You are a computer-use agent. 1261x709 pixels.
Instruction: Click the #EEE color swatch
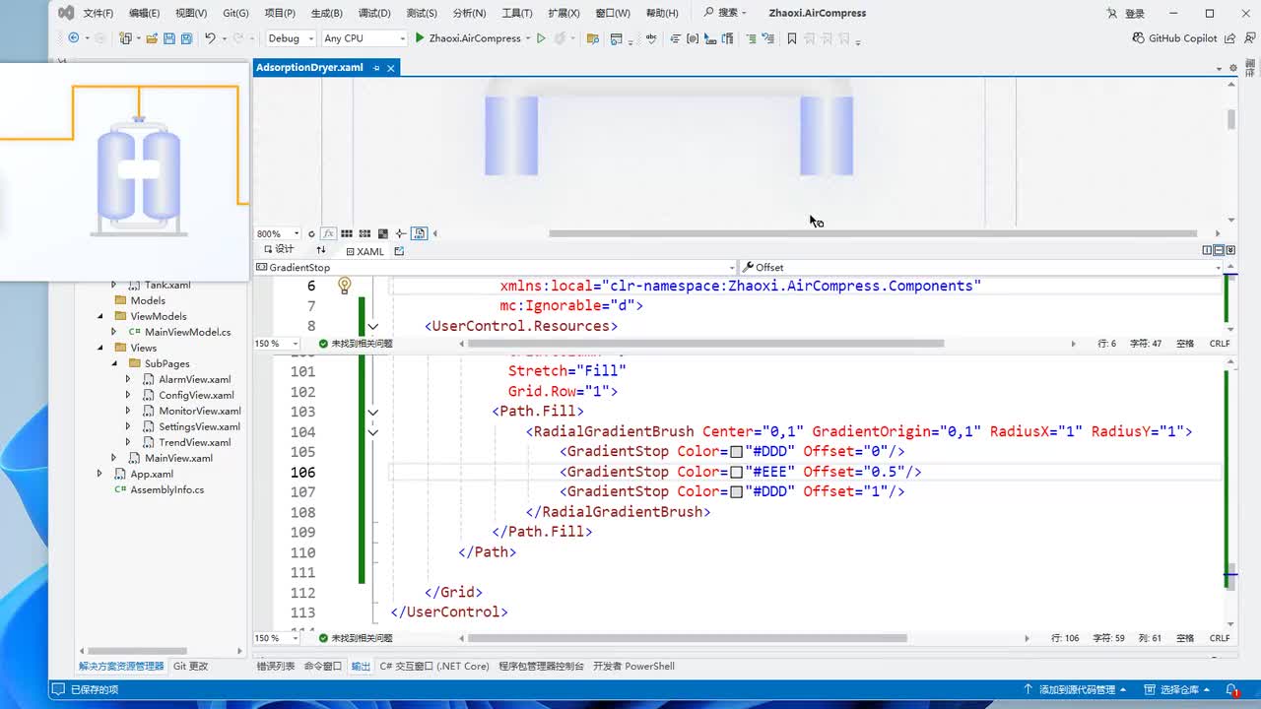click(x=736, y=472)
